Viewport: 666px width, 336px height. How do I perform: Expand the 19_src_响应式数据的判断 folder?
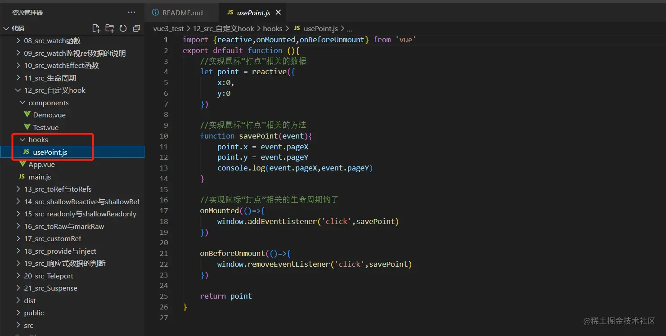tap(18, 263)
